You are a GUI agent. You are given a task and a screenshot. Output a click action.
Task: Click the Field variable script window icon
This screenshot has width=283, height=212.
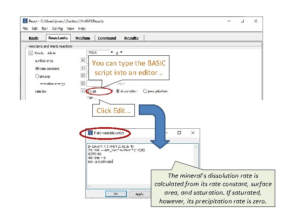coord(90,133)
